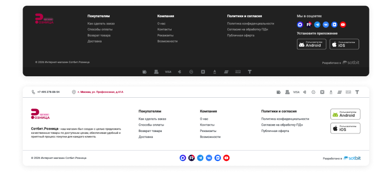Viewport: 392px width, 176px height.
Task: Open Telegram icon in light footer
Action: pyautogui.click(x=200, y=158)
